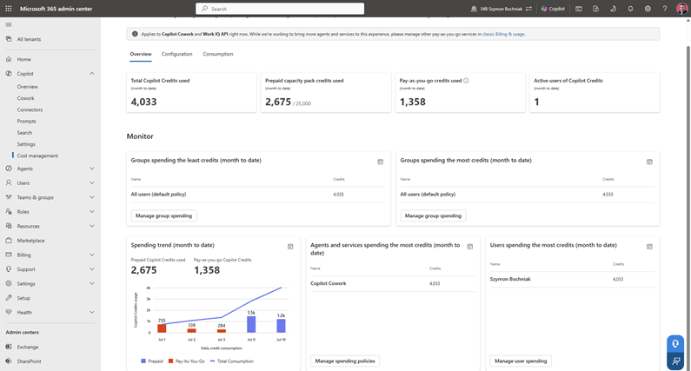Image resolution: width=691 pixels, height=371 pixels.
Task: Switch to the Consumption tab
Action: tap(217, 54)
